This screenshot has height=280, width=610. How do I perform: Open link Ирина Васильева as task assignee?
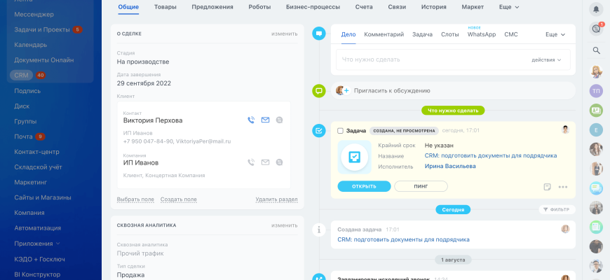(x=449, y=166)
